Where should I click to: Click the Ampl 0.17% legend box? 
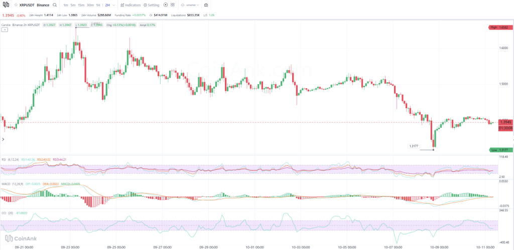tap(148, 25)
